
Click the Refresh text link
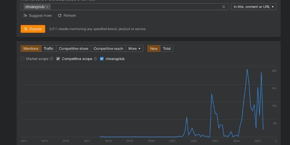click(70, 16)
